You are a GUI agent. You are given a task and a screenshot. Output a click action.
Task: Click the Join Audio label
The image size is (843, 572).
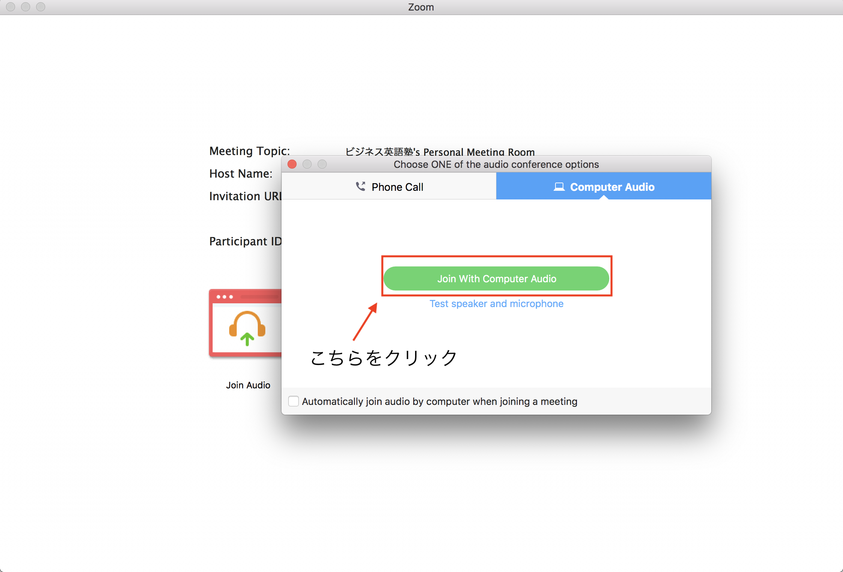[x=248, y=385]
